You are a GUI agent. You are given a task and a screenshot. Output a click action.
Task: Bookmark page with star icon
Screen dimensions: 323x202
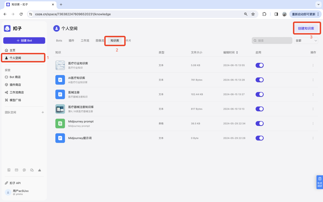click(253, 14)
